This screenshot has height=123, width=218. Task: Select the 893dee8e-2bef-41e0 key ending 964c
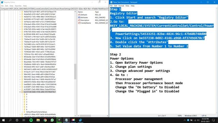pos(40,57)
